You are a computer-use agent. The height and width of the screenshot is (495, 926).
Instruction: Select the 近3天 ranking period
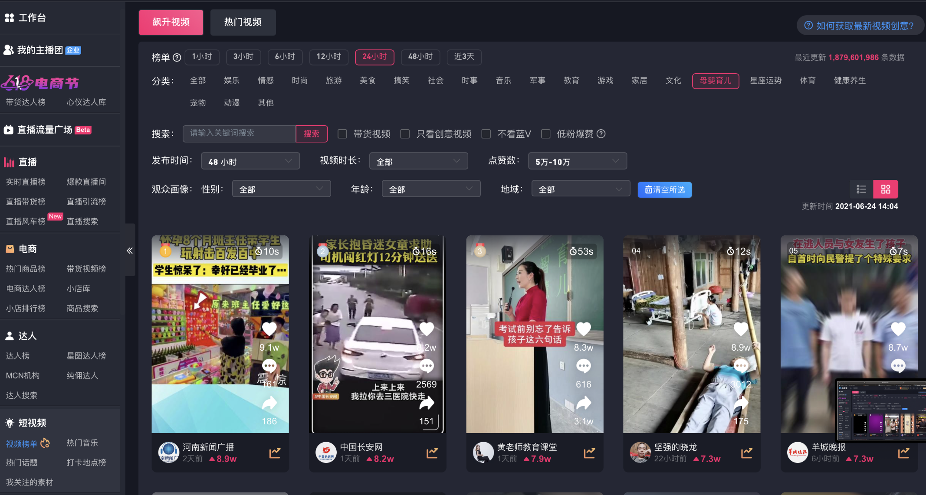click(x=464, y=57)
